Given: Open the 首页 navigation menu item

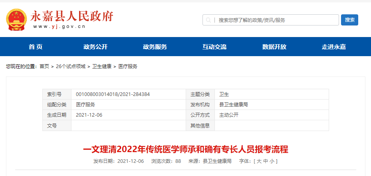Looking at the screenshot, I should coord(36,47).
